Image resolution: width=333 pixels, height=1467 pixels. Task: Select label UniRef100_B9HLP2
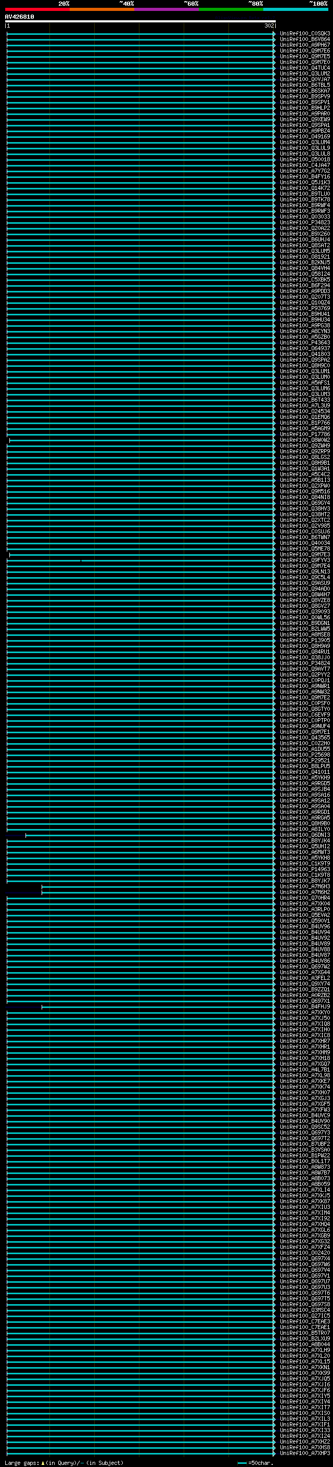(x=305, y=108)
